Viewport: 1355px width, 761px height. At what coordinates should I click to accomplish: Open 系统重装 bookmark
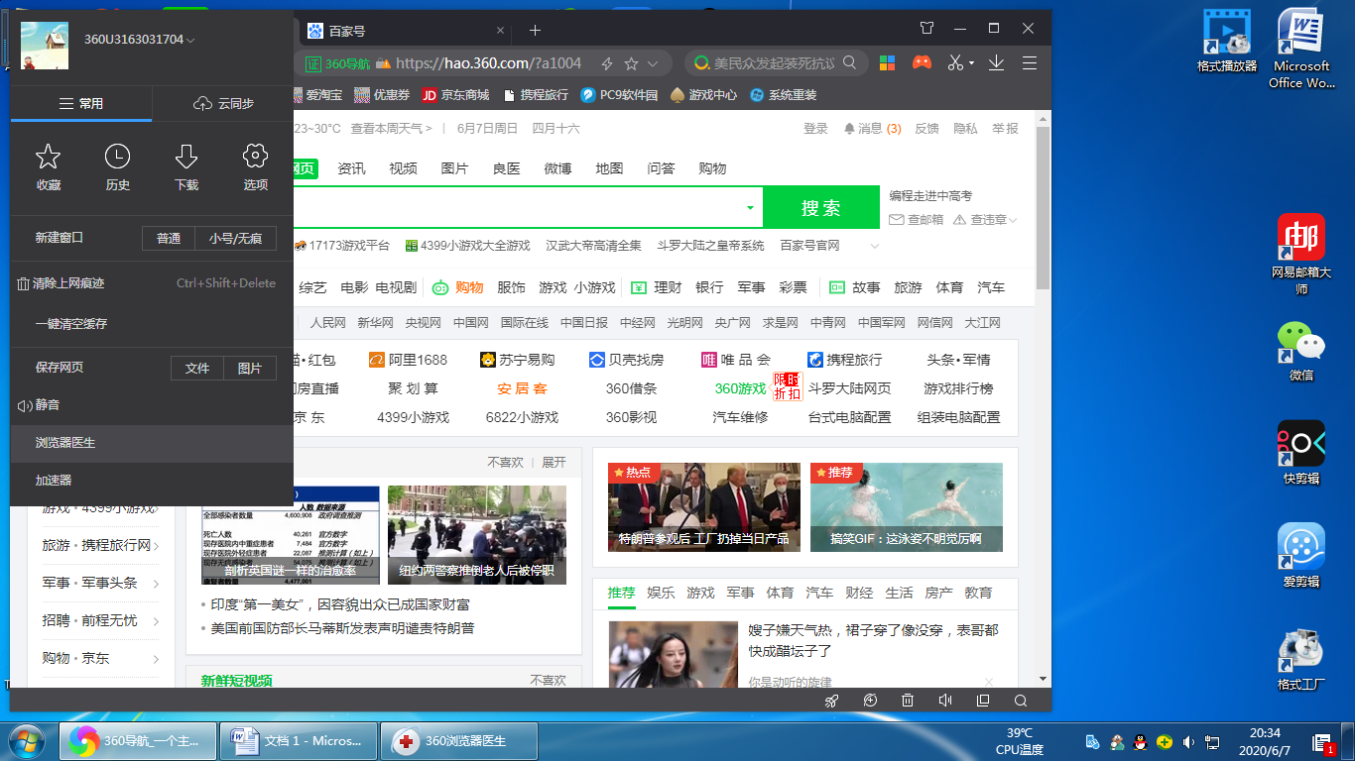click(x=783, y=95)
